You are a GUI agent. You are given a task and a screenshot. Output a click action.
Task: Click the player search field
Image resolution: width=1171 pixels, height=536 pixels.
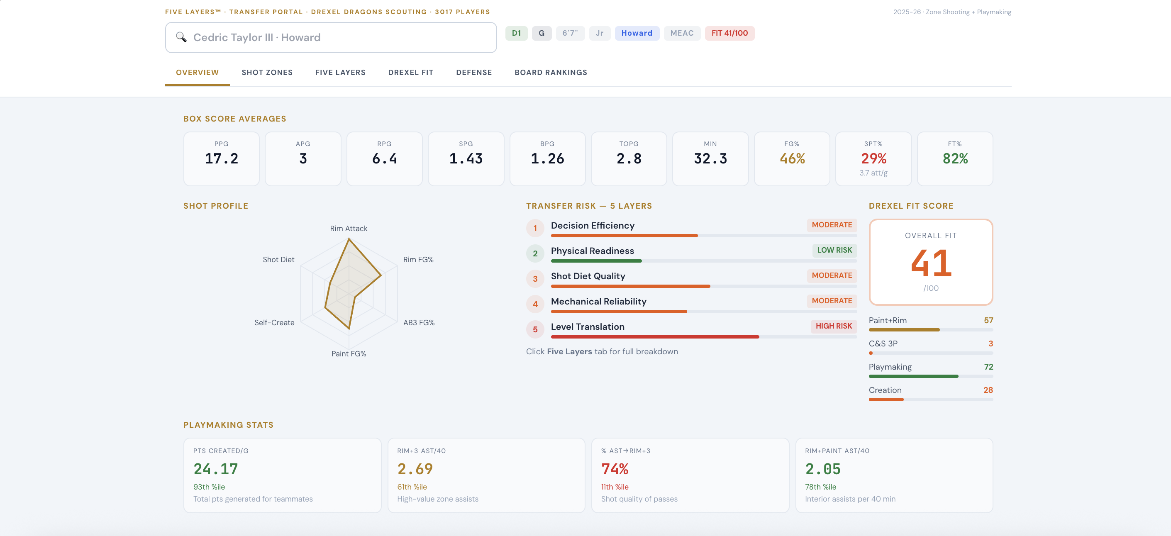pos(330,38)
